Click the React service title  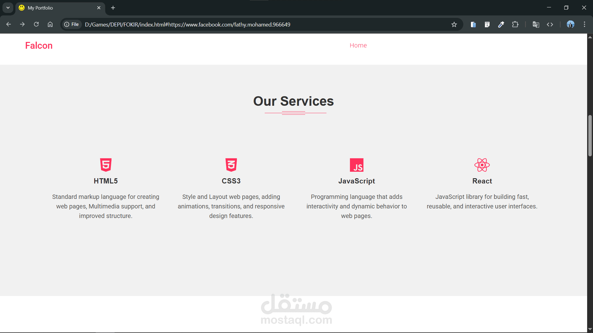pos(482,181)
